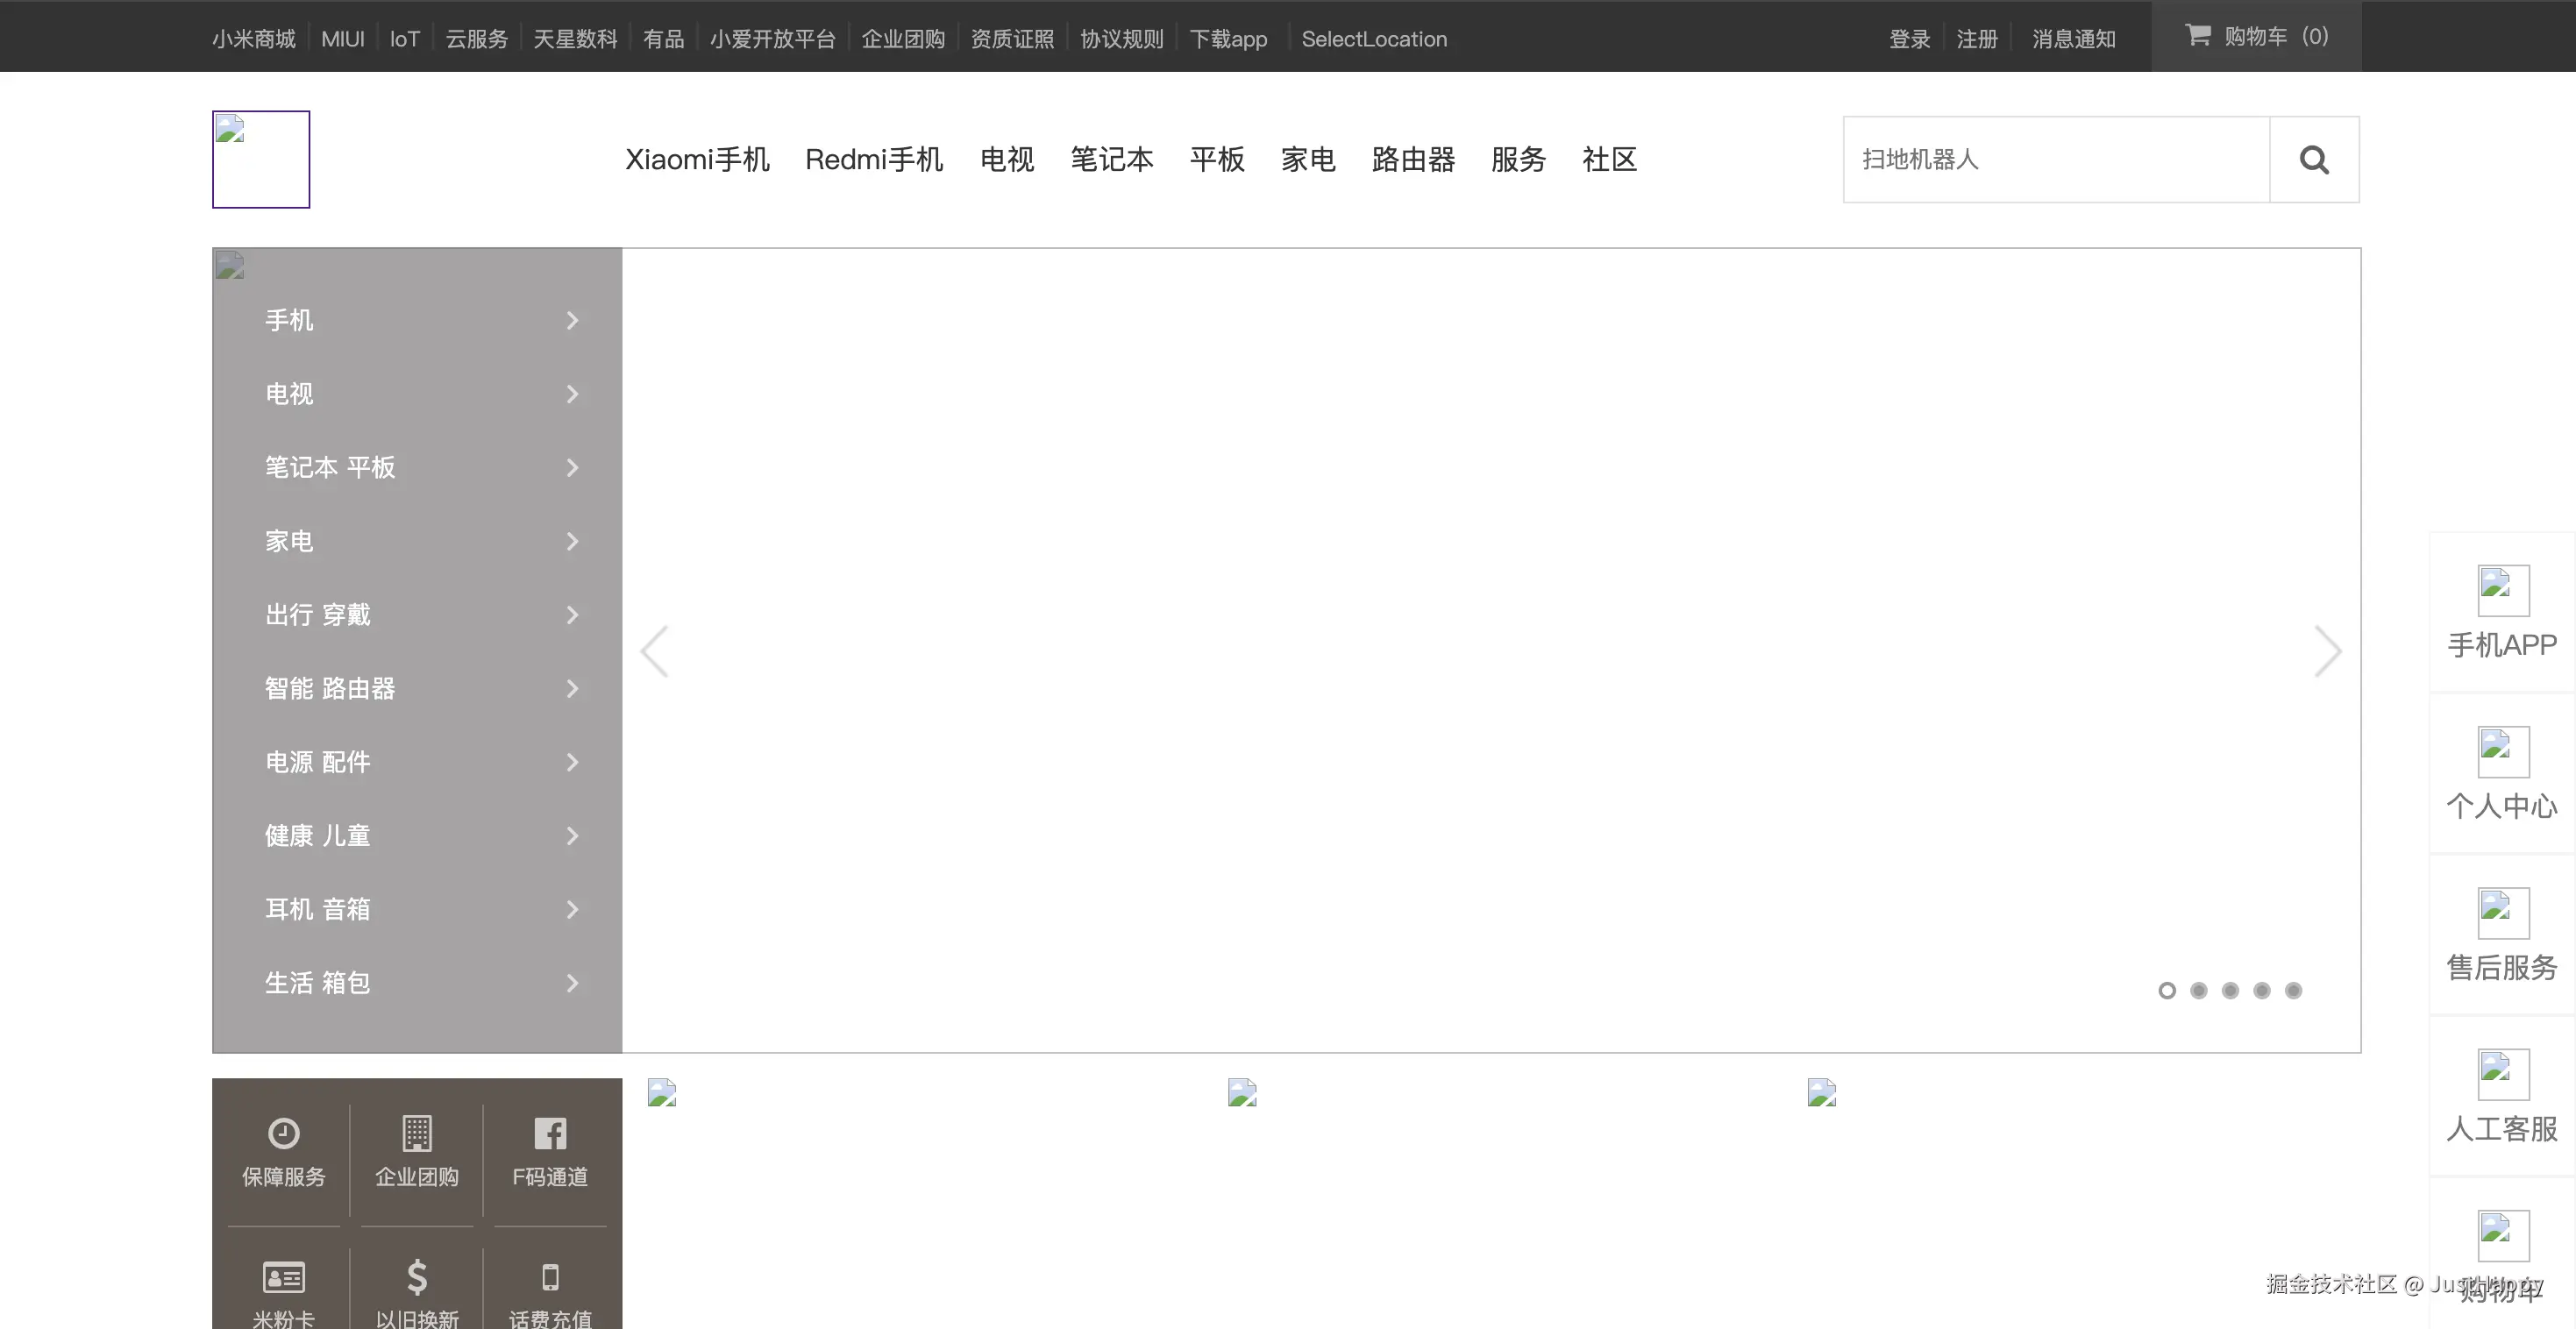Screen dimensions: 2576x1329
Task: Click the 以旧换新 dollar icon
Action: coord(417,1277)
